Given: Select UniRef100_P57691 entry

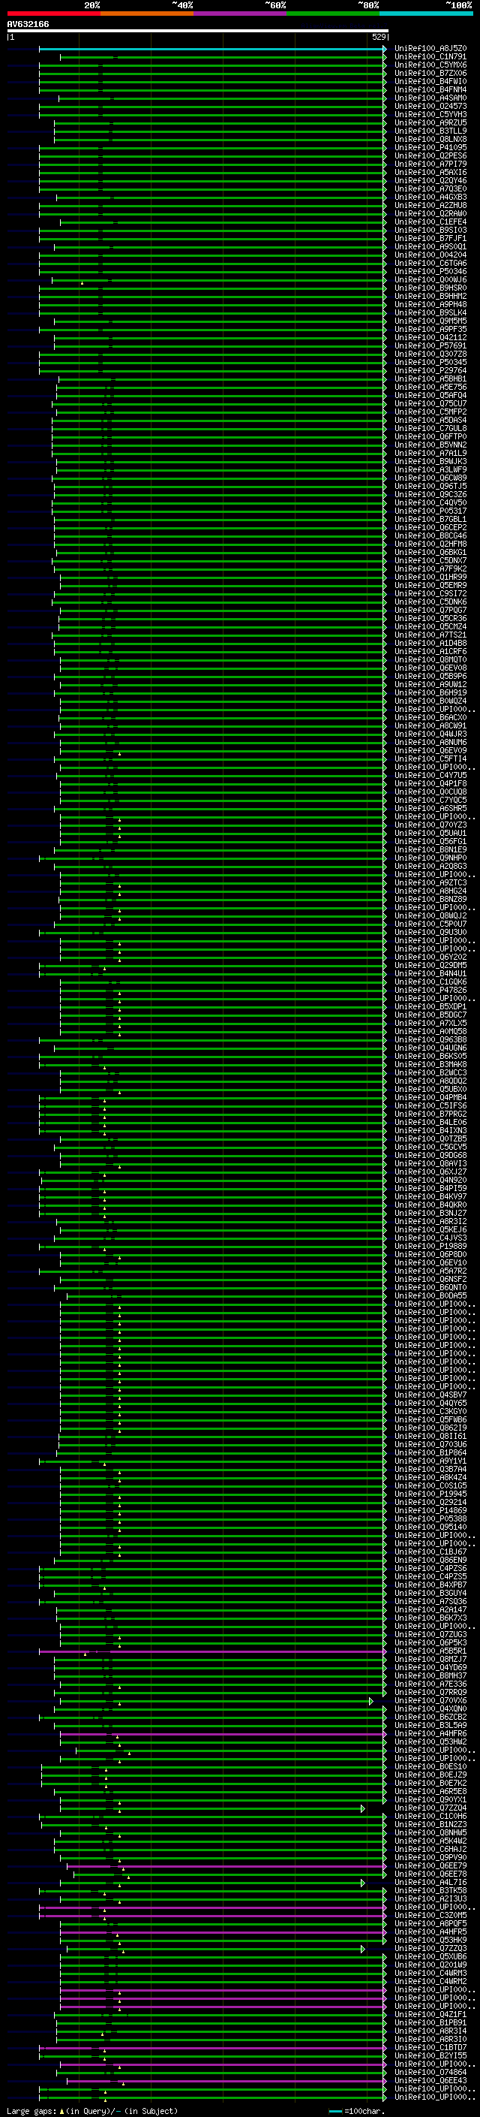Looking at the screenshot, I should 430,346.
